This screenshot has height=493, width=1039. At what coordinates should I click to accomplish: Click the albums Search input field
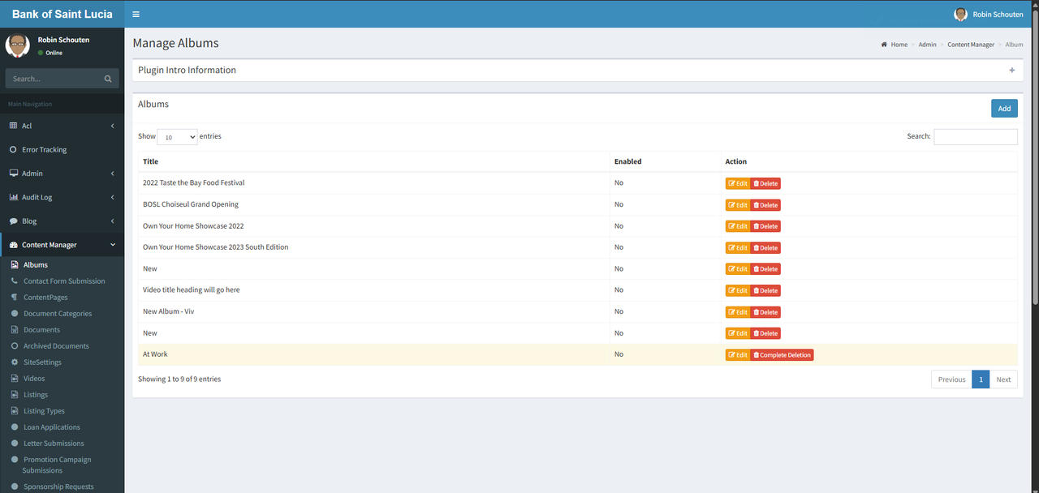click(x=976, y=137)
